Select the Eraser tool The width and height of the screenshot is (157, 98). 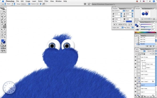pos(2,24)
